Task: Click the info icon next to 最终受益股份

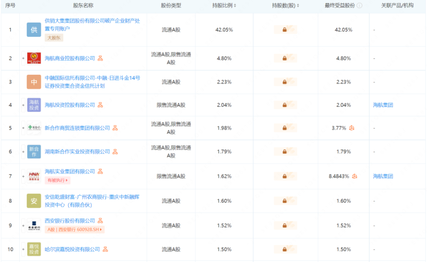Action: [360, 6]
